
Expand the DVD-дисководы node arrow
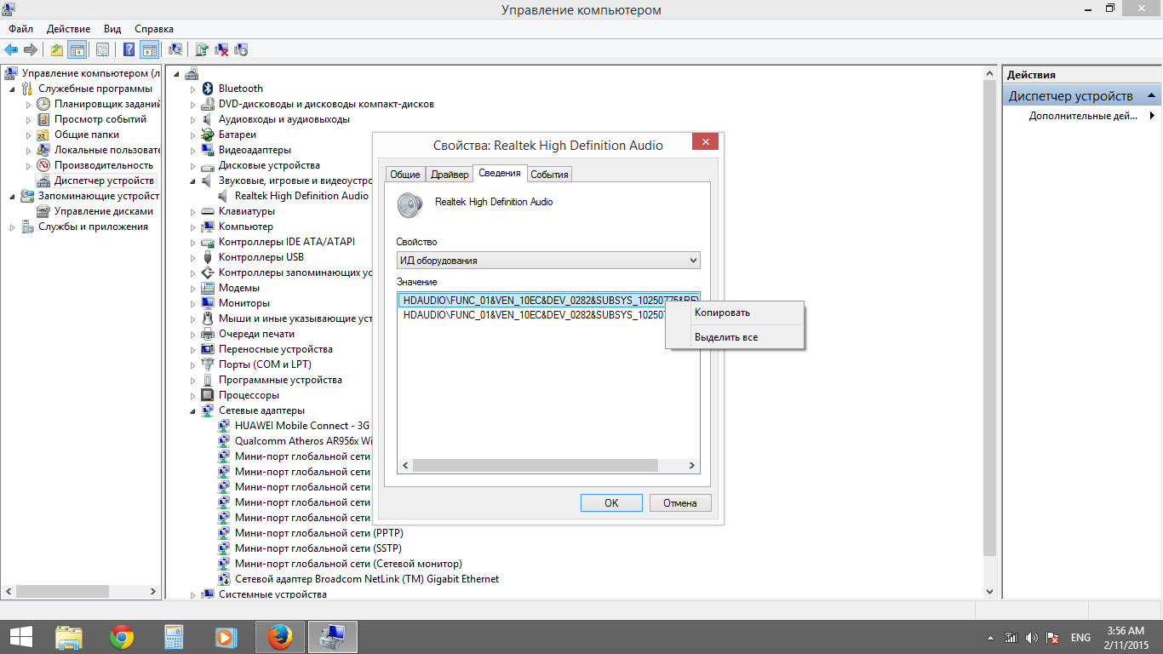[x=193, y=104]
